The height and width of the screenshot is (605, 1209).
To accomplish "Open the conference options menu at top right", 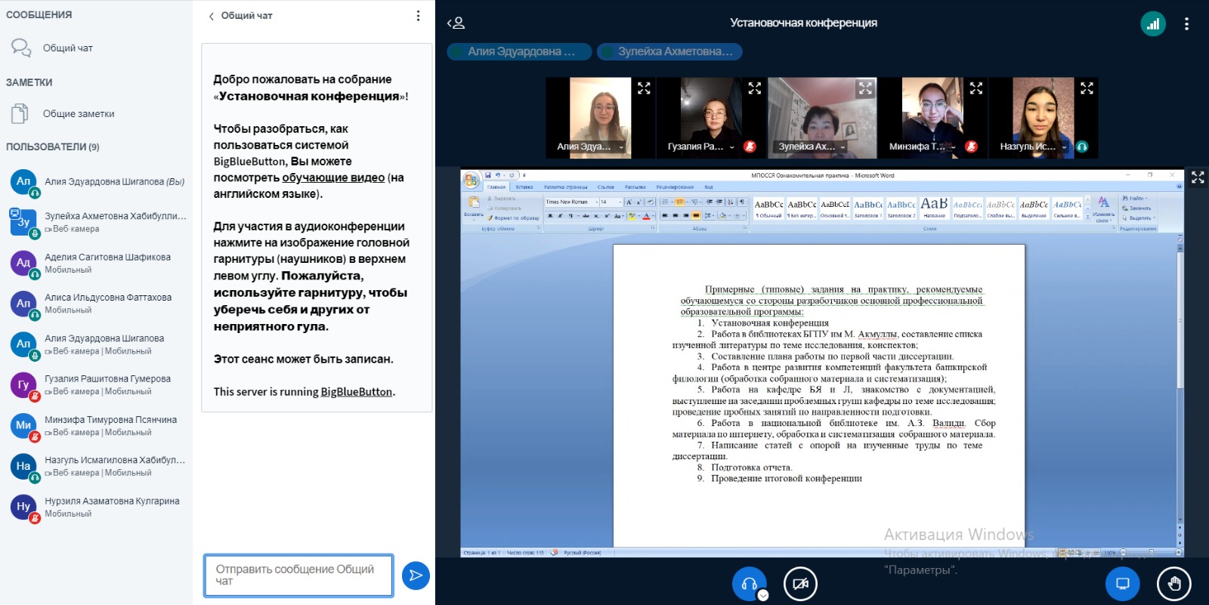I will (x=1186, y=23).
